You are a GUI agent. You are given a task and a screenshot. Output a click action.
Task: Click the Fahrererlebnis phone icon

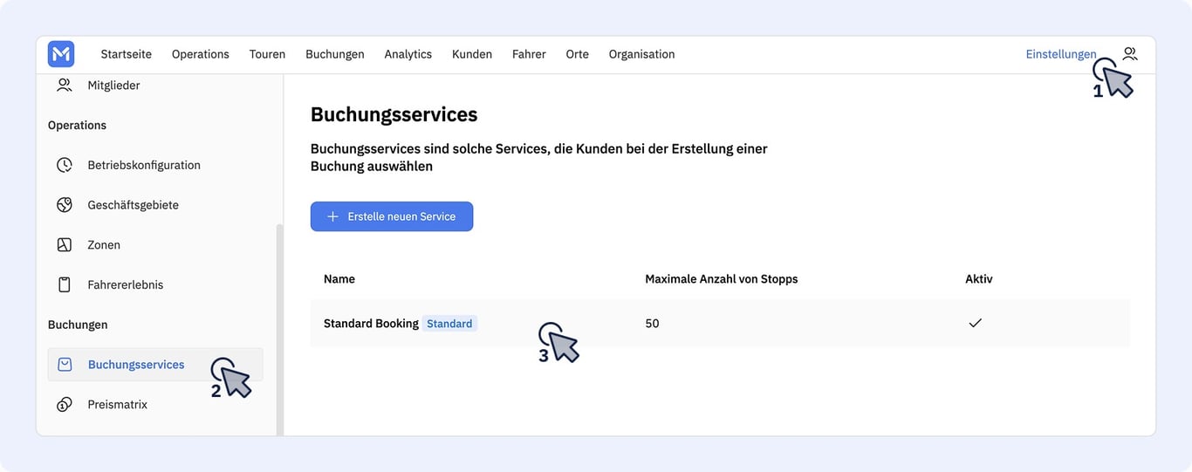[65, 285]
